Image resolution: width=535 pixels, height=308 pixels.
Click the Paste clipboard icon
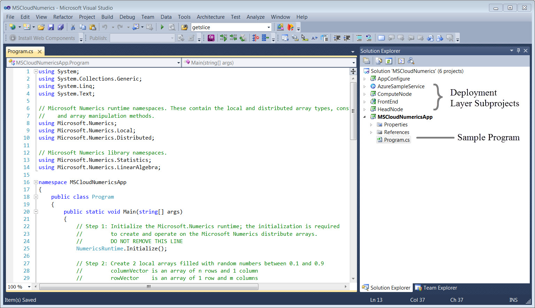[92, 27]
